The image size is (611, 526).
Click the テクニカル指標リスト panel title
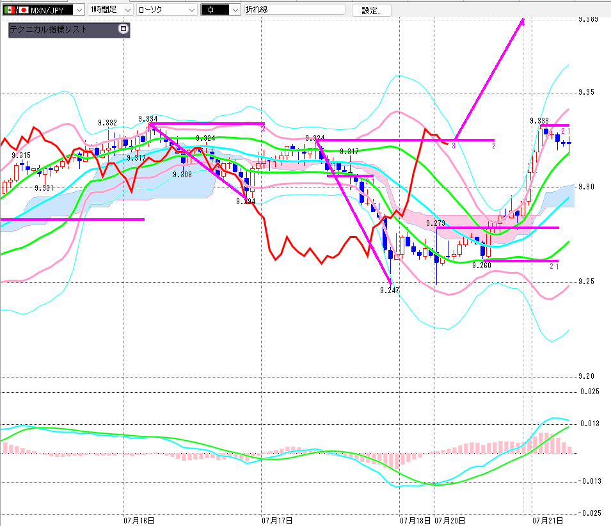tap(49, 29)
